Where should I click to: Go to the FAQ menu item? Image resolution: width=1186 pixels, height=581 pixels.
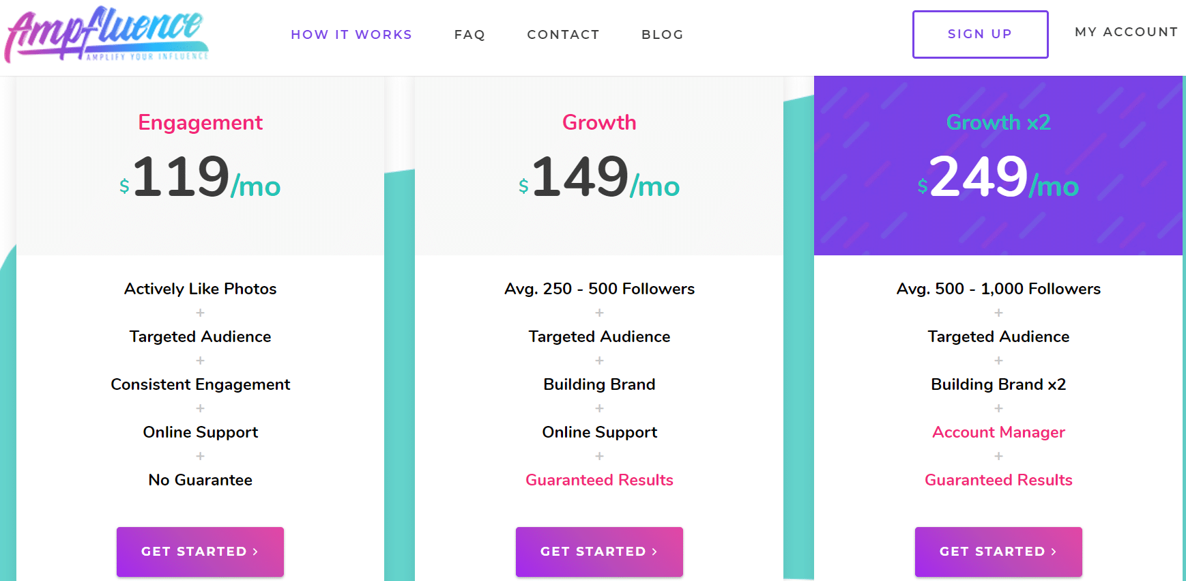469,34
